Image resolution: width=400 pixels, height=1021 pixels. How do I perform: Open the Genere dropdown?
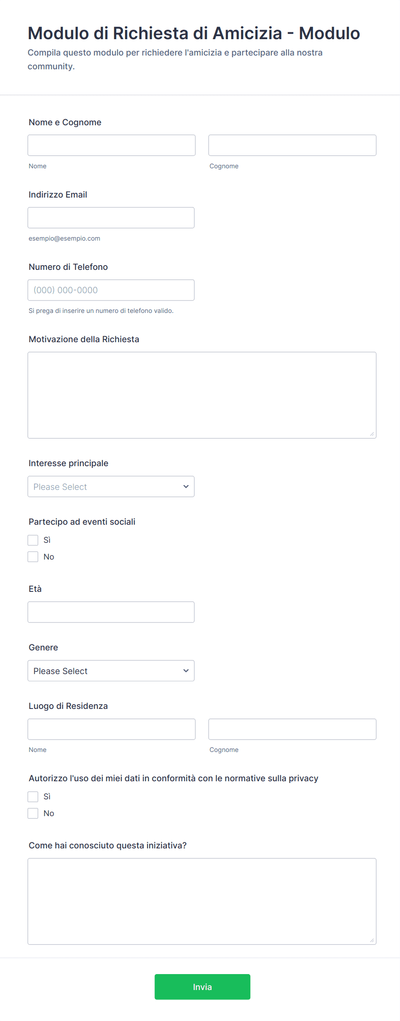click(111, 671)
